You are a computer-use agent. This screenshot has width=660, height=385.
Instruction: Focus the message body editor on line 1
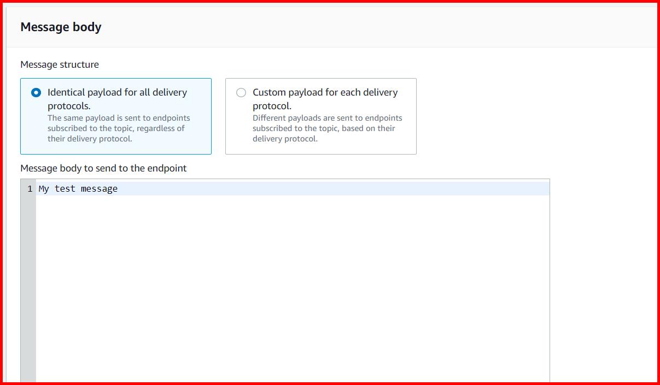click(273, 189)
